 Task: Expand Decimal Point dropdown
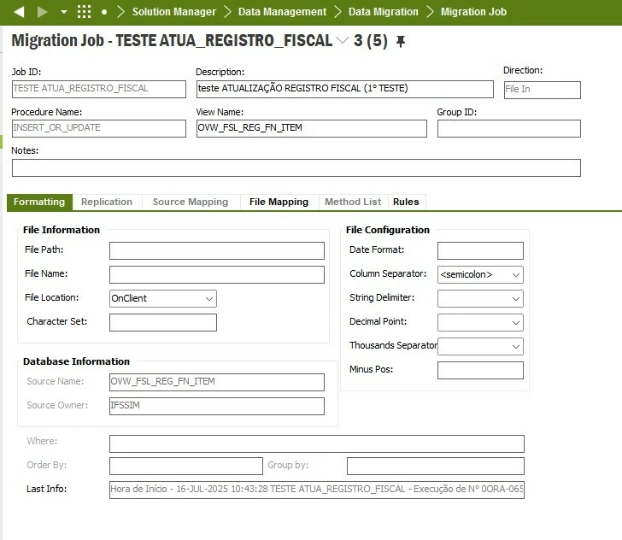pos(480,322)
